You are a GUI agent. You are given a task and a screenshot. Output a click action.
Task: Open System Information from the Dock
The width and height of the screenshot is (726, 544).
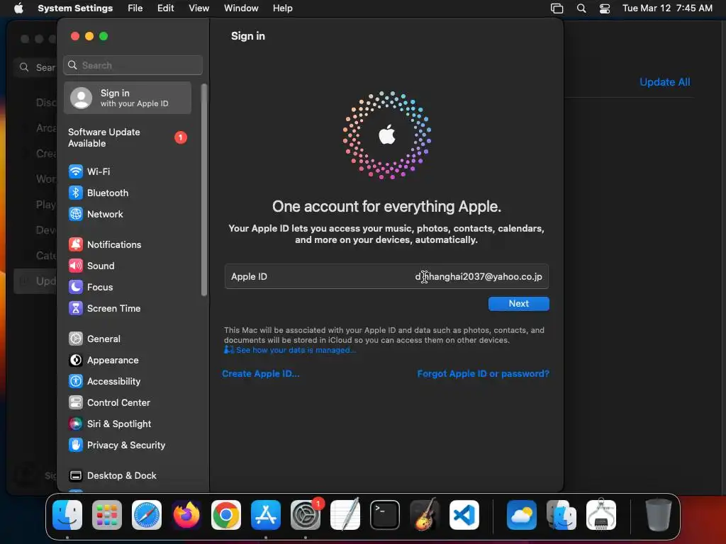[x=601, y=515]
